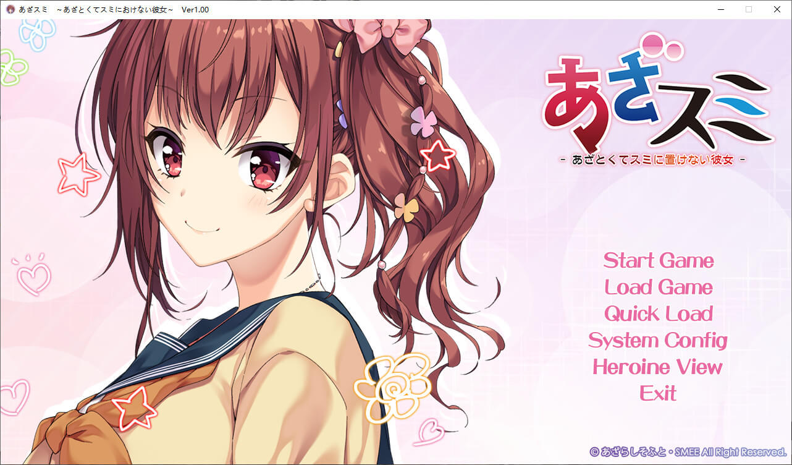Click the blue flower outline decoration
Screen dimensions: 792x465
pyautogui.click(x=39, y=33)
